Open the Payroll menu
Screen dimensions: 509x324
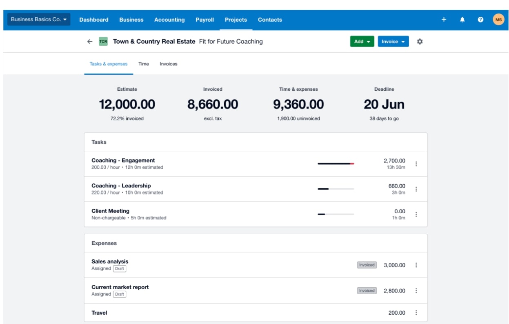[204, 20]
